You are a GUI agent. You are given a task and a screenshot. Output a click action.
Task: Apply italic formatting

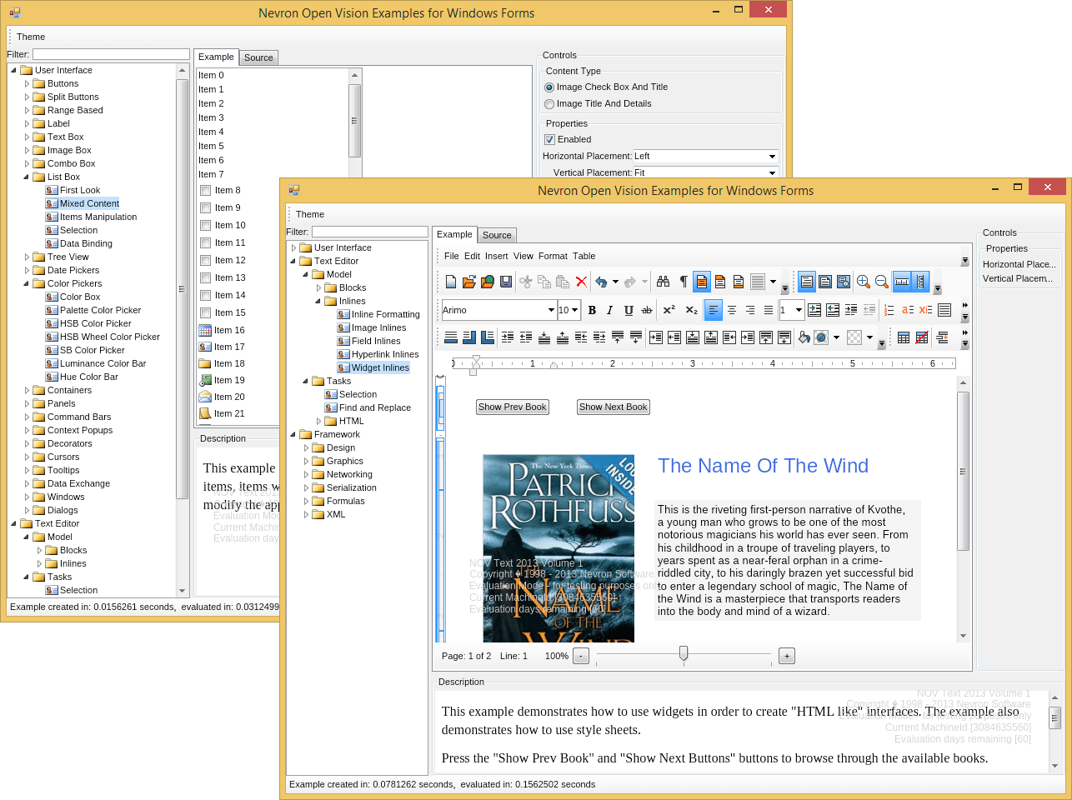click(x=609, y=310)
